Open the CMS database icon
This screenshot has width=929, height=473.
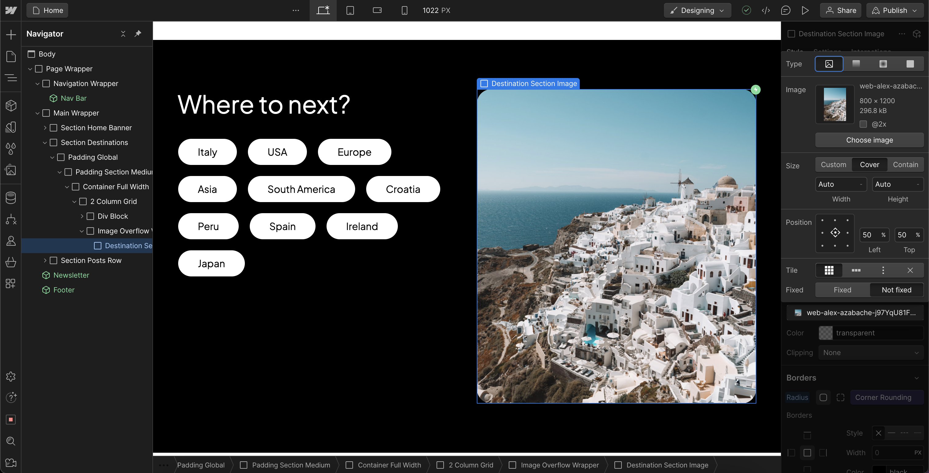[11, 197]
